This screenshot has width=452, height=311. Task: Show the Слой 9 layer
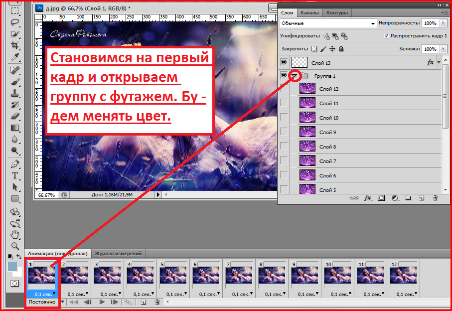coord(284,132)
